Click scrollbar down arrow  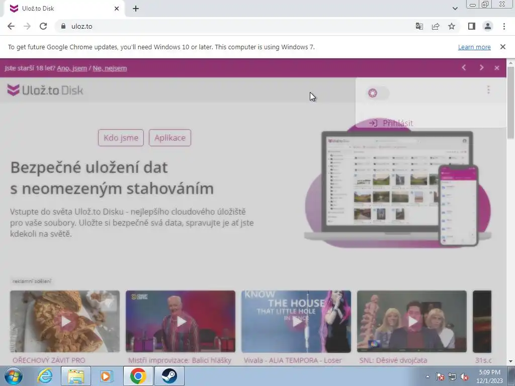(x=511, y=361)
